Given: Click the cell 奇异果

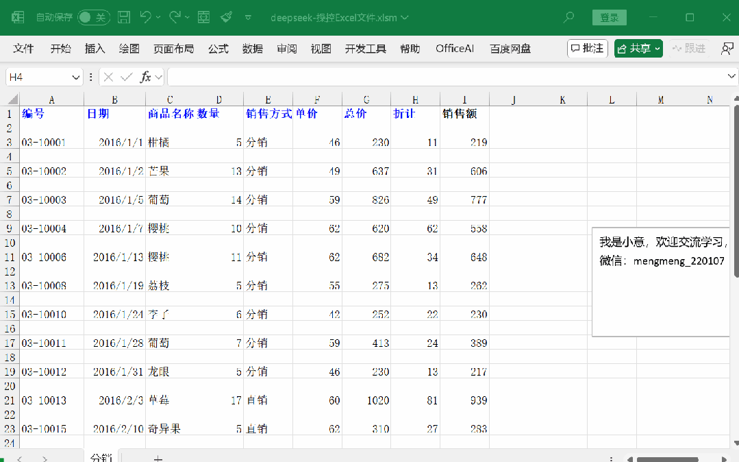Looking at the screenshot, I should click(170, 428).
